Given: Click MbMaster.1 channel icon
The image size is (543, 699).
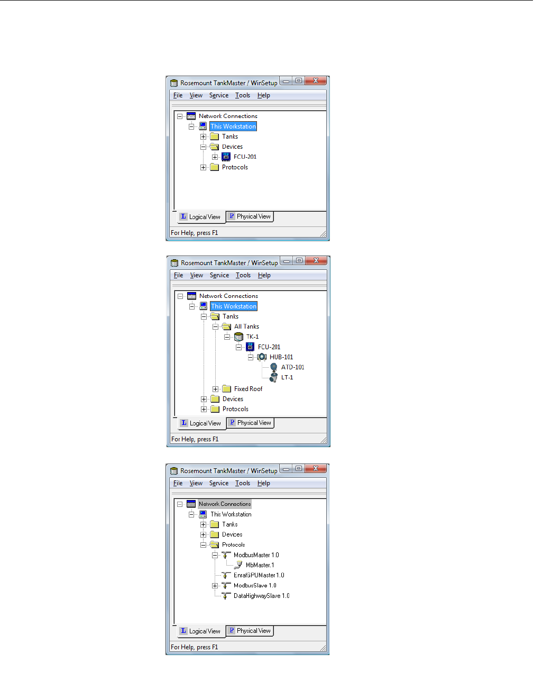Looking at the screenshot, I should [238, 565].
